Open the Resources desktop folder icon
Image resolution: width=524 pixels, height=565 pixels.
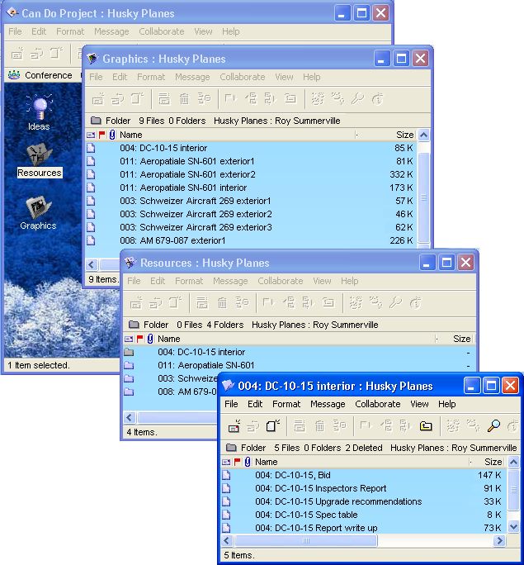pos(38,154)
